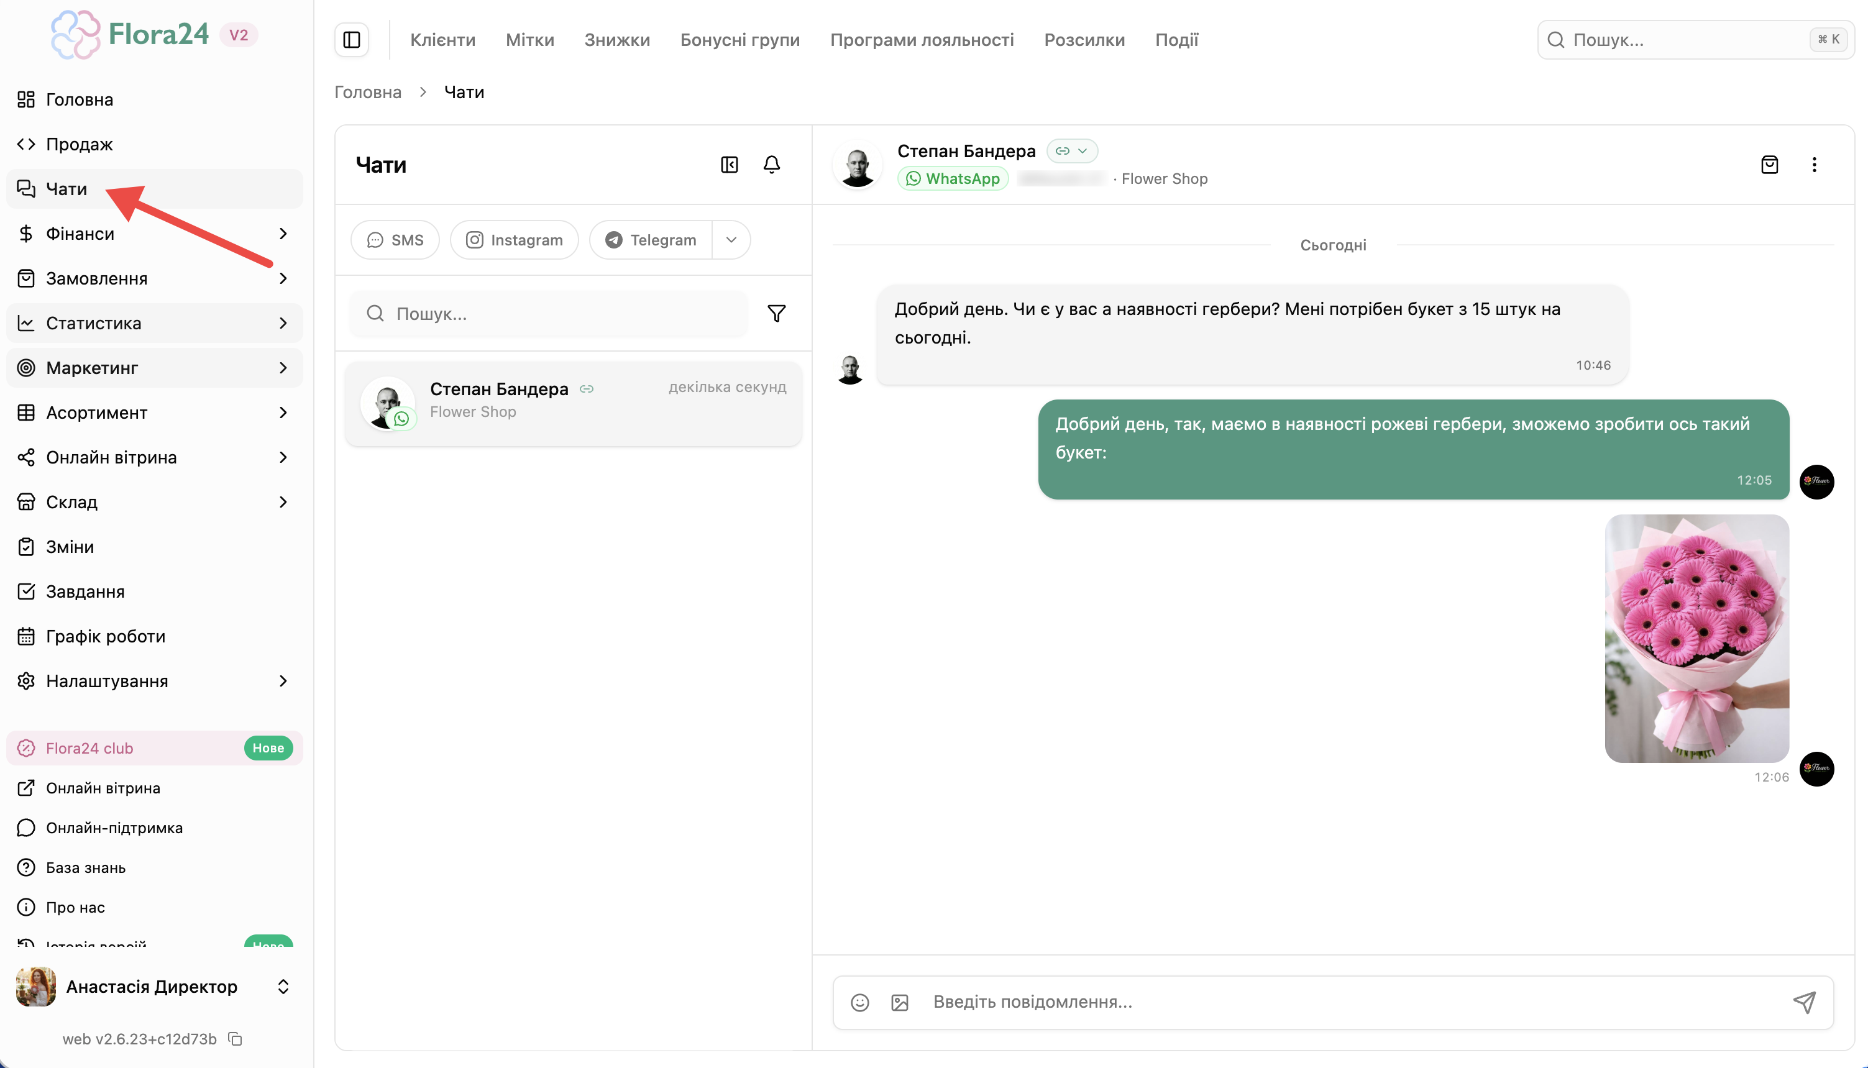Open the pink gerbera bouquet image

point(1696,639)
